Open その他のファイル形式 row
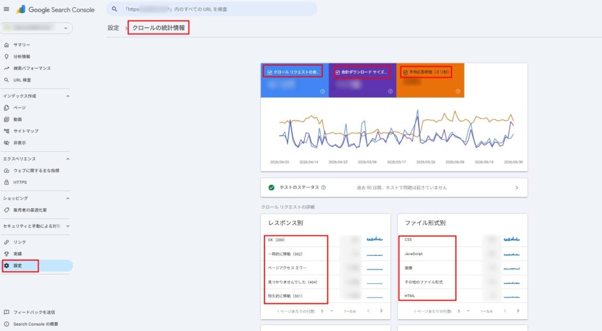Viewport: 602px width, 331px height. coord(462,282)
